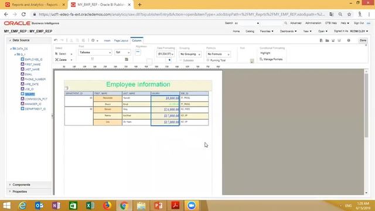This screenshot has width=375, height=211.
Task: Switch to Reports and Analytics browser tab
Action: tap(35, 5)
